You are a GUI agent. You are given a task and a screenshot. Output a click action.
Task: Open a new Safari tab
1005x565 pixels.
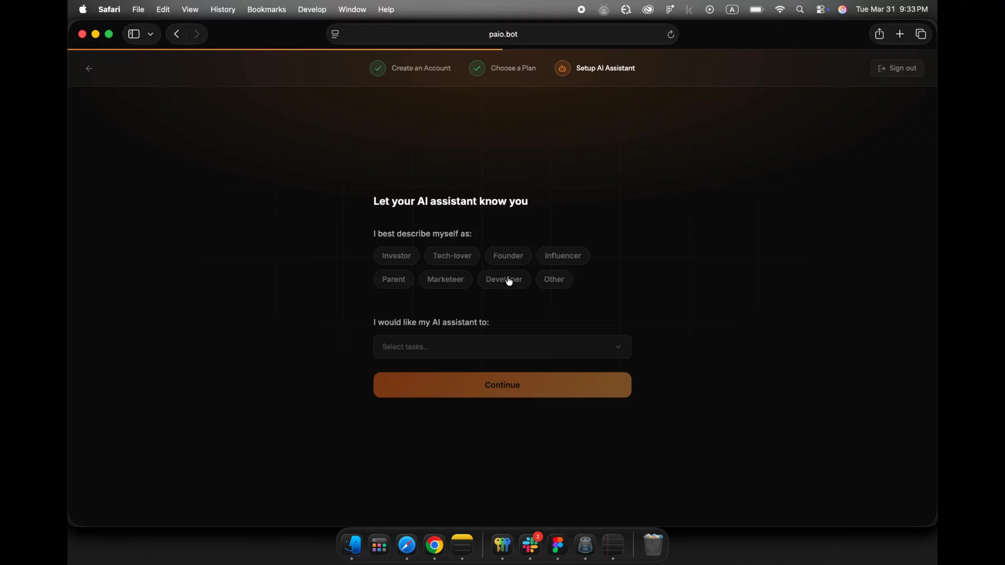(900, 34)
